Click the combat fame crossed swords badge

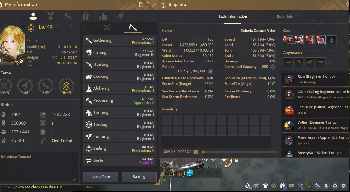click(5, 86)
